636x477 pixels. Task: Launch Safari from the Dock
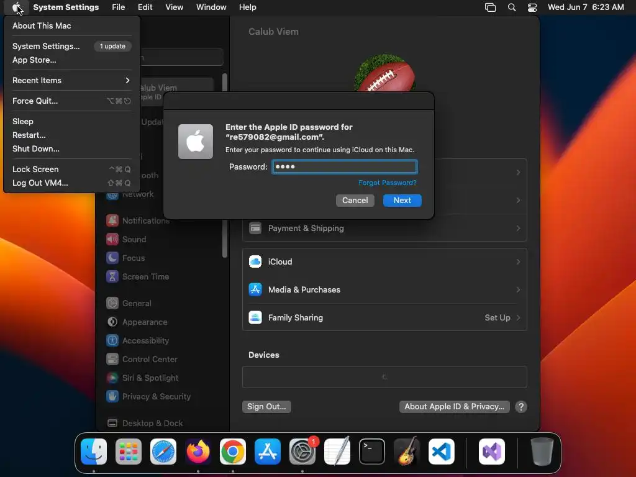[163, 452]
